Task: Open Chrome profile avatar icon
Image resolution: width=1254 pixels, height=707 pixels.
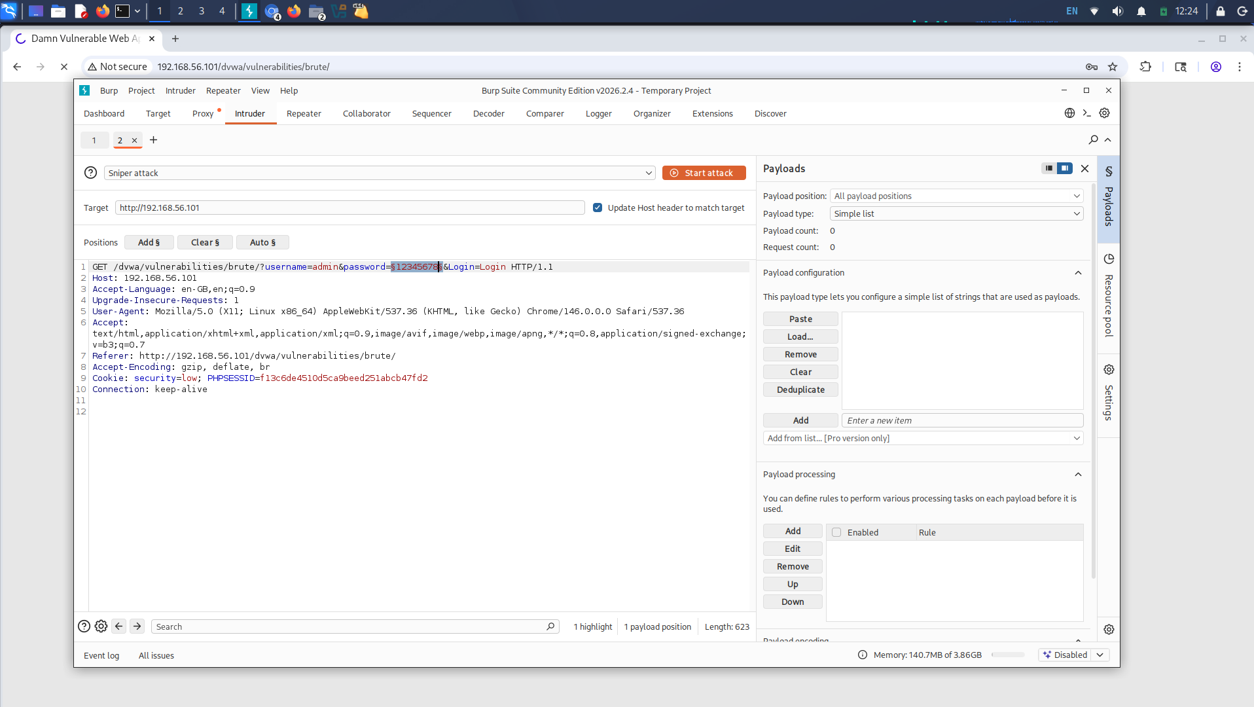Action: click(x=1216, y=67)
